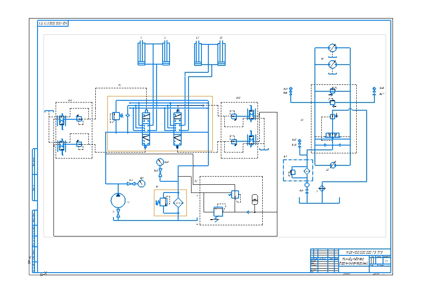The height and width of the screenshot is (292, 421).
Task: Select the rotated drawing code in the top-left corner
Action: 53,23
